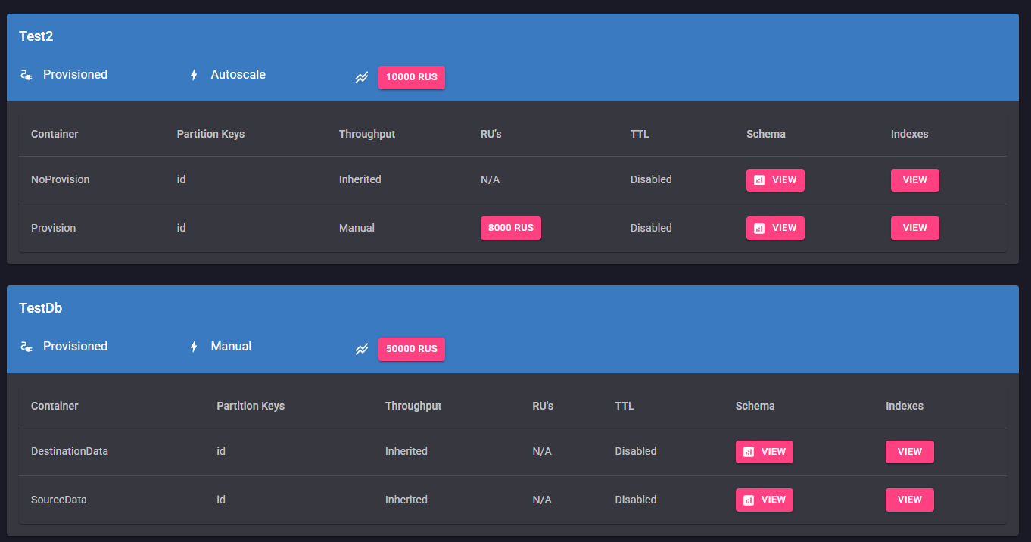Image resolution: width=1031 pixels, height=542 pixels.
Task: Select the TestDb database title
Action: (40, 308)
